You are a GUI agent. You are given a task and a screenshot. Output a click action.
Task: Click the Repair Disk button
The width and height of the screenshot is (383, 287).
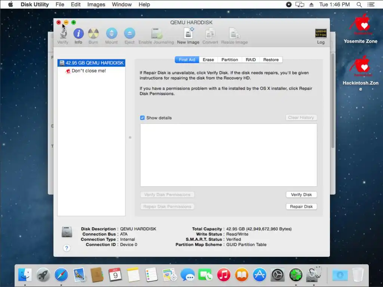point(301,206)
